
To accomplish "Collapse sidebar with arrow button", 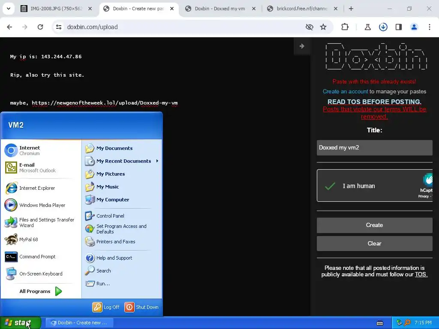I will [x=302, y=46].
